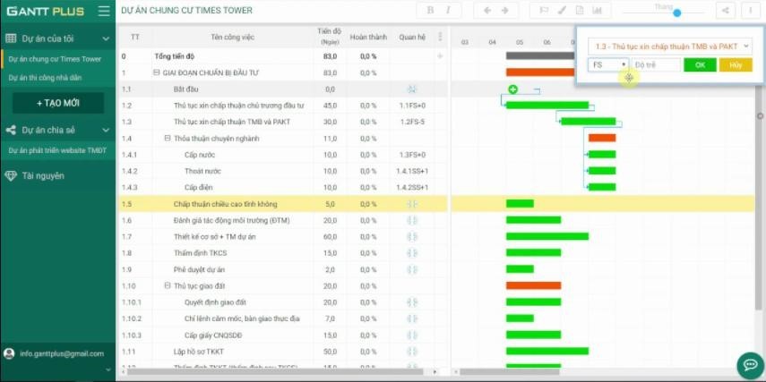Click link icon for Phê duyệt dự án row

pos(412,269)
